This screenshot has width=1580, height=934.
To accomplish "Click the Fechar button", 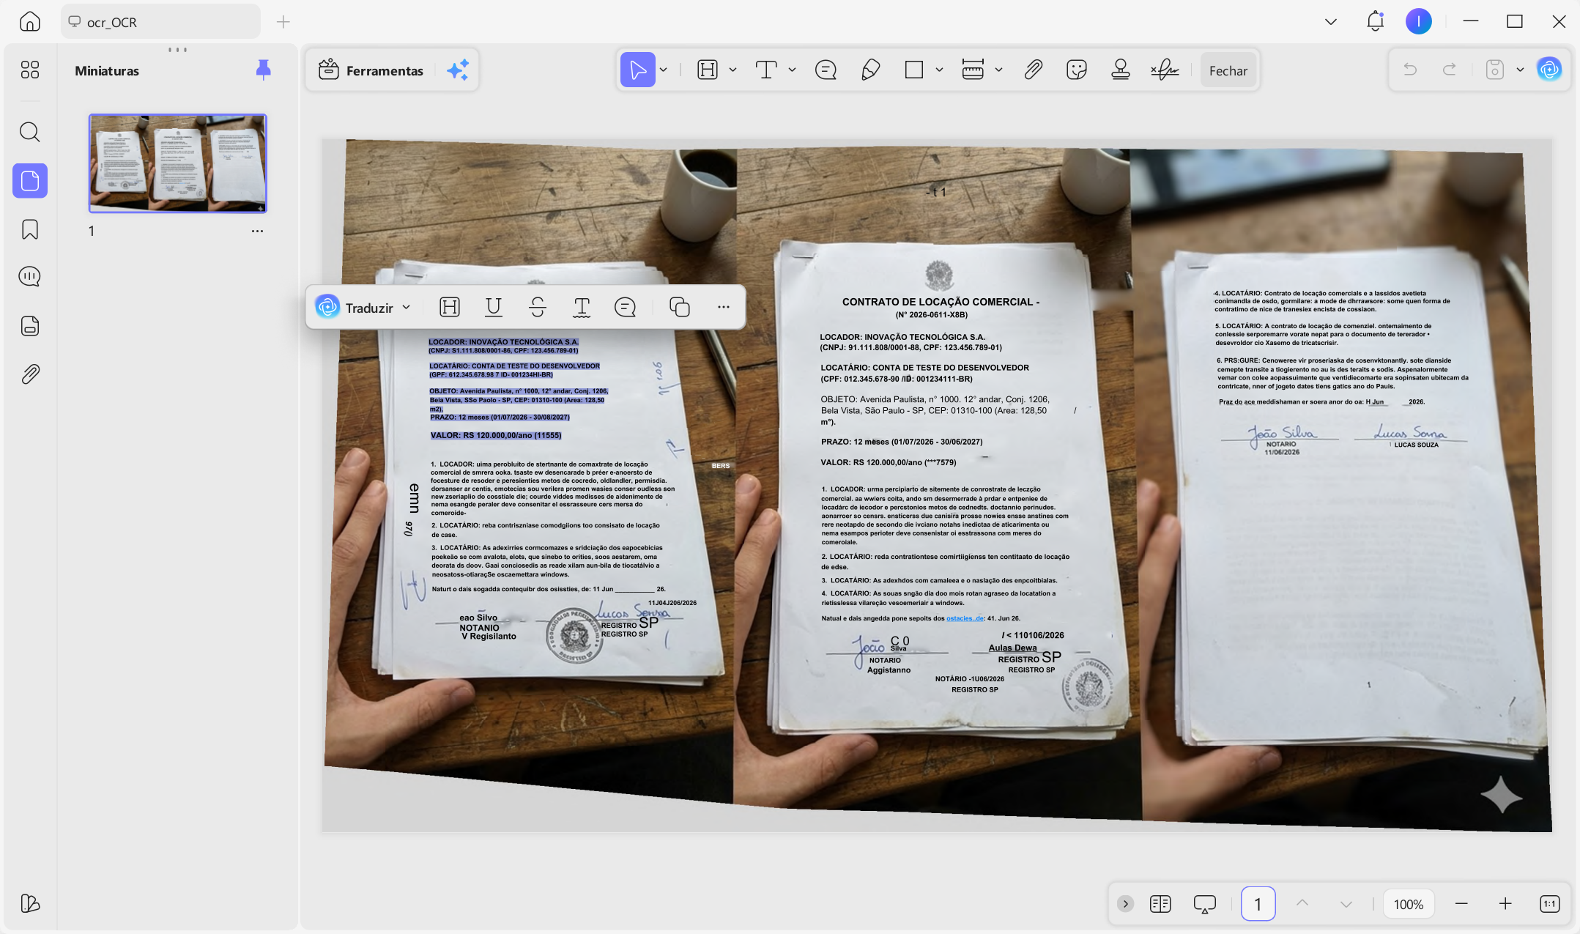I will tap(1228, 70).
